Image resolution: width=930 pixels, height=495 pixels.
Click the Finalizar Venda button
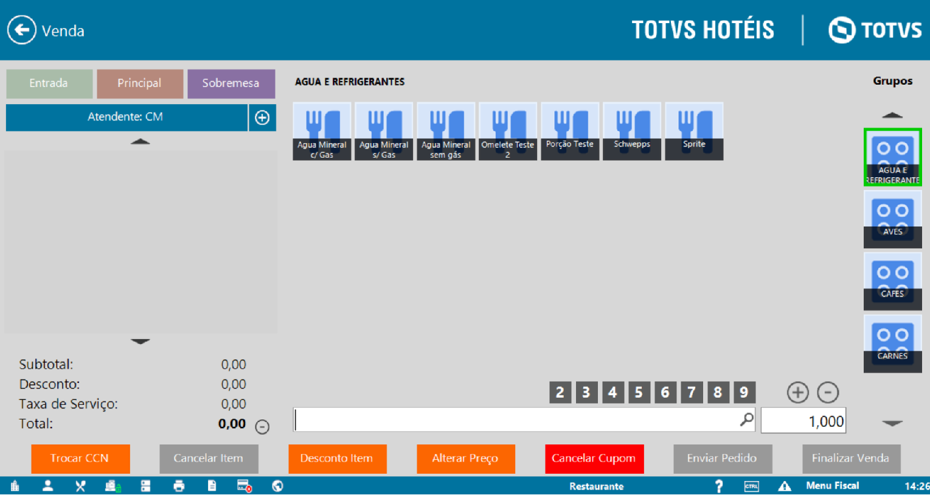[x=851, y=458]
